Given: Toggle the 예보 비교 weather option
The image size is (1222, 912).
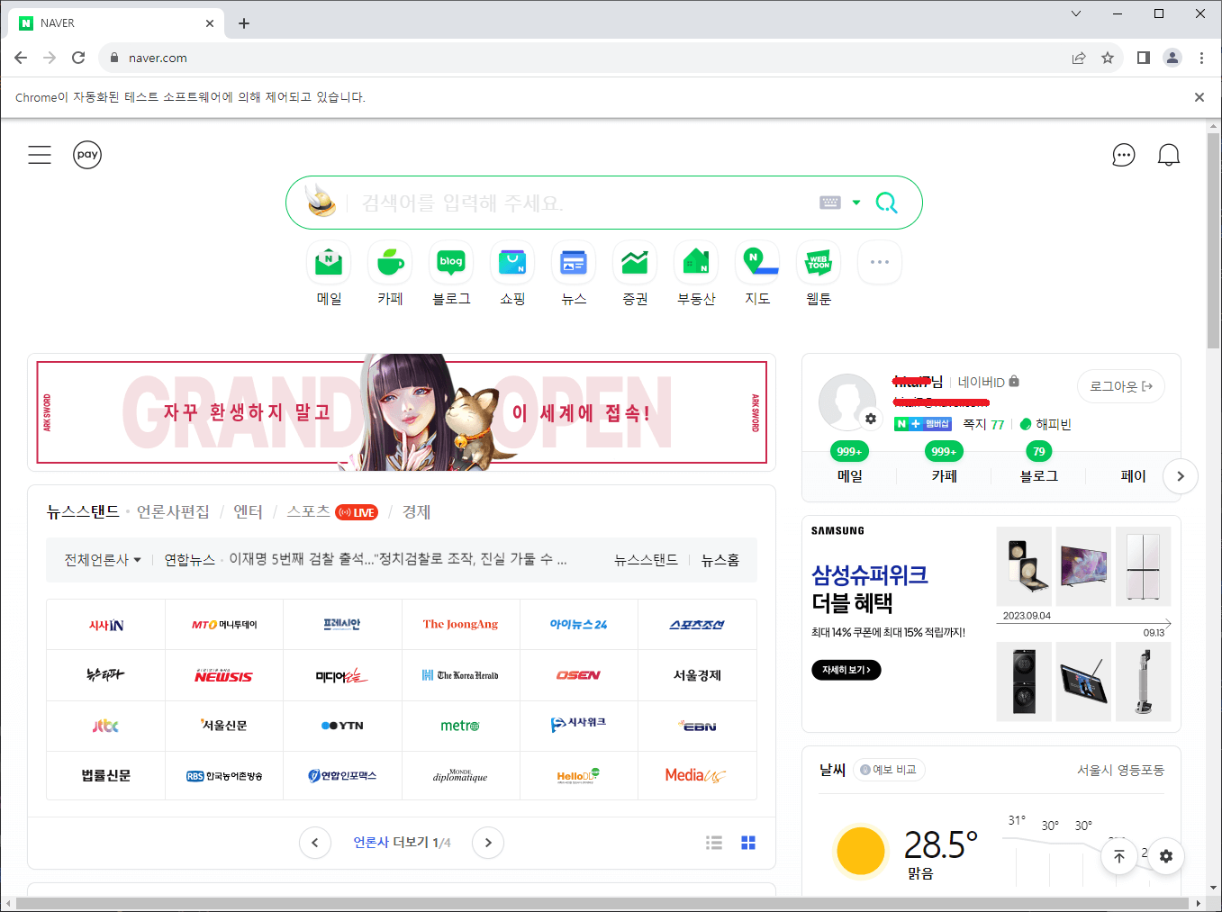Looking at the screenshot, I should (889, 770).
